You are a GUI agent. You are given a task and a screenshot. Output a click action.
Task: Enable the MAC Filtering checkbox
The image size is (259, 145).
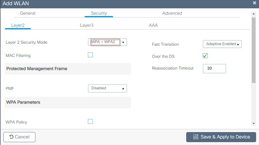click(x=90, y=55)
